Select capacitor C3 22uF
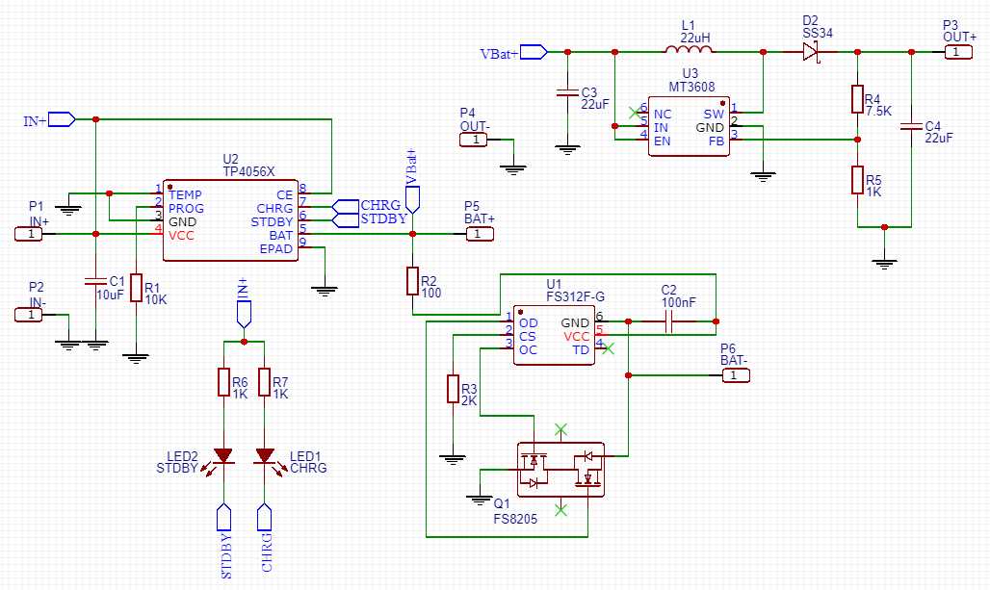 coord(567,92)
